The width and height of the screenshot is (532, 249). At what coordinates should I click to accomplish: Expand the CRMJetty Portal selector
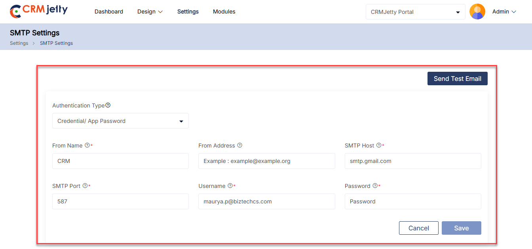click(x=415, y=12)
